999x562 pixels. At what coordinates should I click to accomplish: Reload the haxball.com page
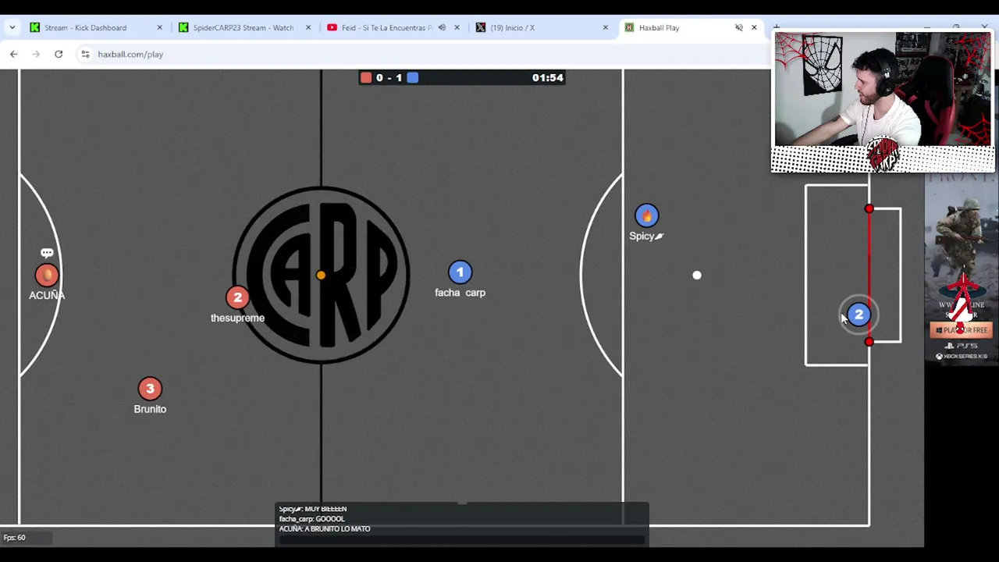click(x=59, y=54)
